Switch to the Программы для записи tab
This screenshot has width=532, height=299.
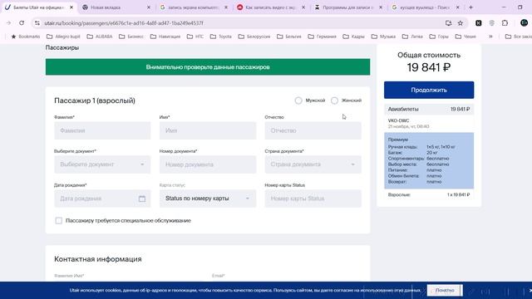tap(347, 7)
